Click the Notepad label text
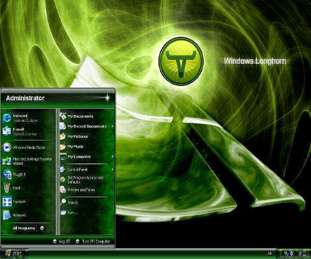Screen dimensions: 311x259 coord(19,215)
